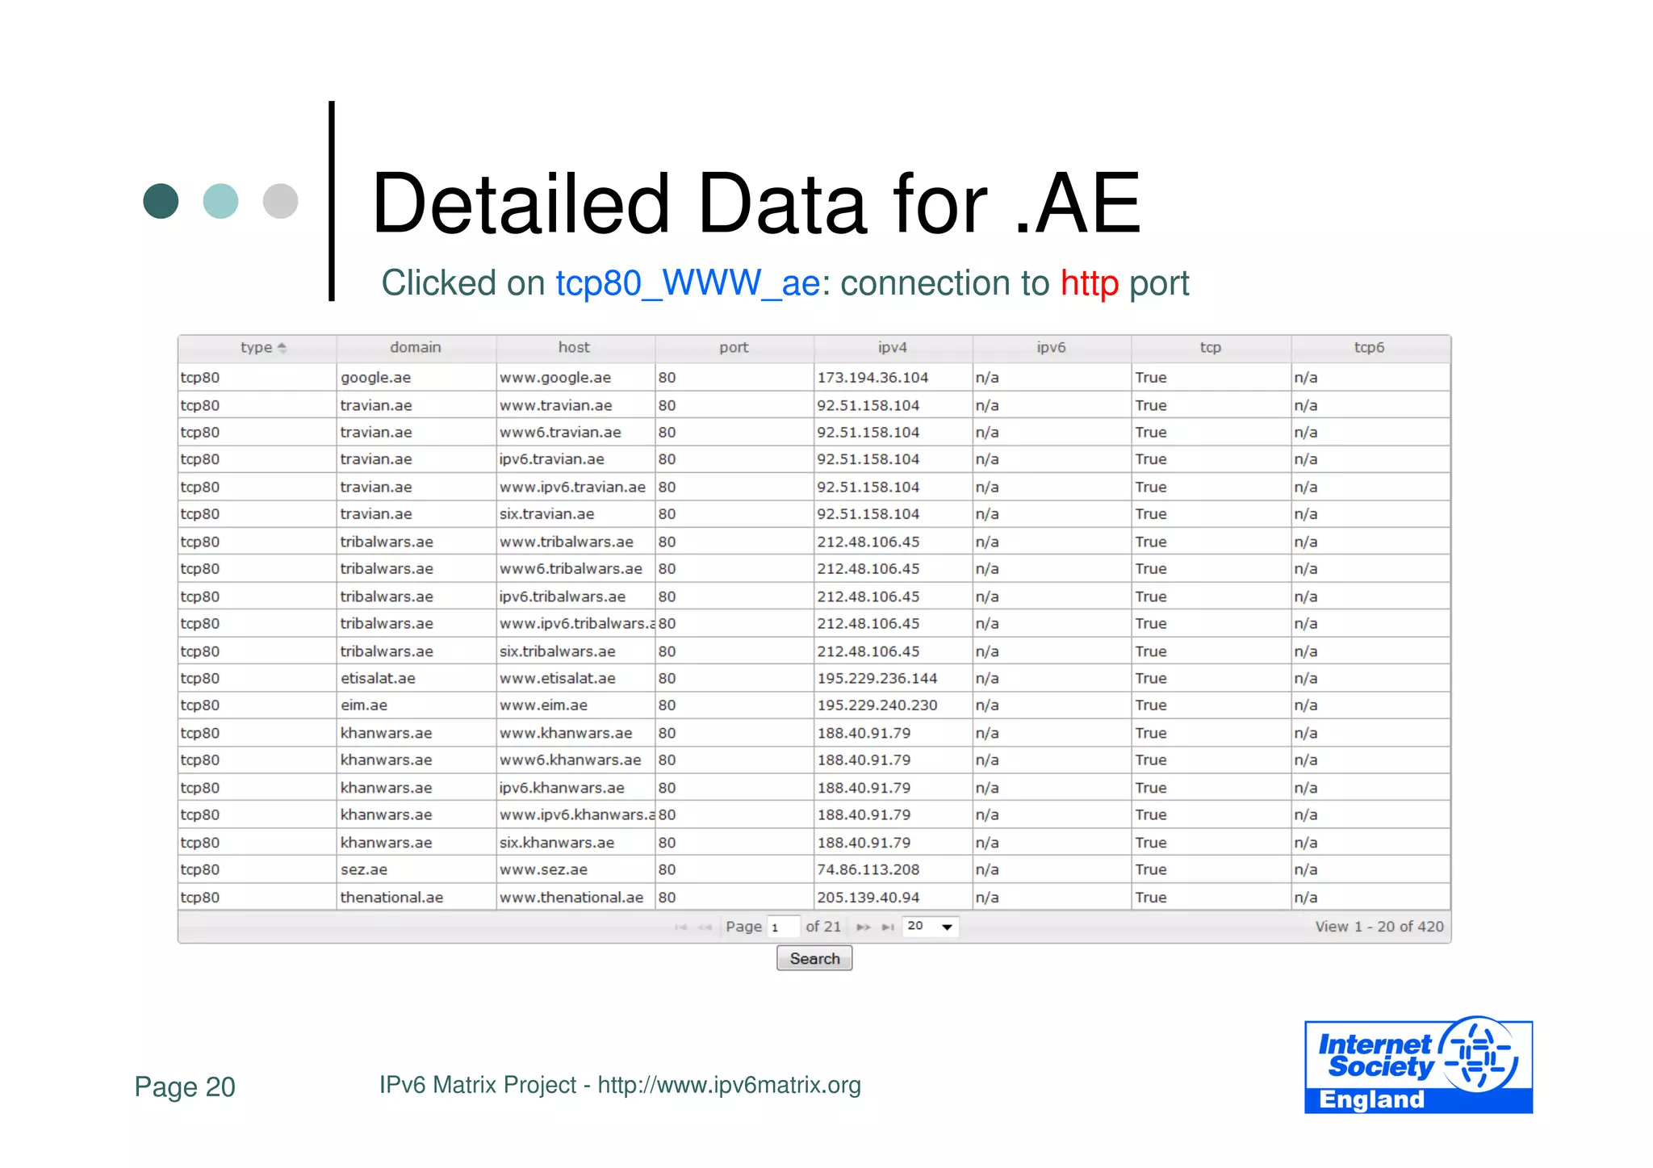The height and width of the screenshot is (1168, 1653).
Task: Select the ipv6.tribalwars.ae host cell
Action: tap(575, 597)
